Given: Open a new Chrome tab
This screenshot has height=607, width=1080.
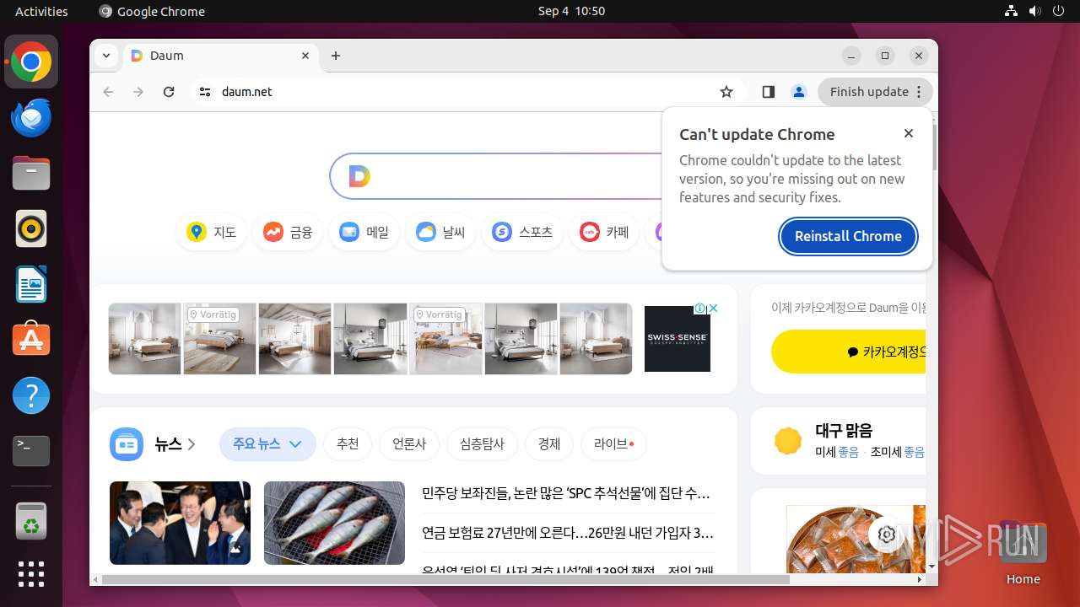Looking at the screenshot, I should [336, 56].
